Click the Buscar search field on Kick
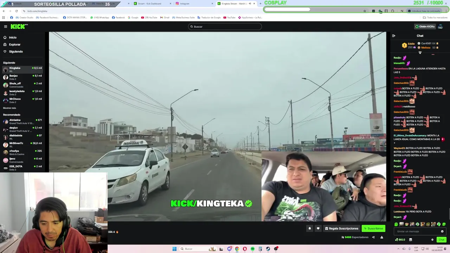This screenshot has height=253, width=450. click(225, 26)
